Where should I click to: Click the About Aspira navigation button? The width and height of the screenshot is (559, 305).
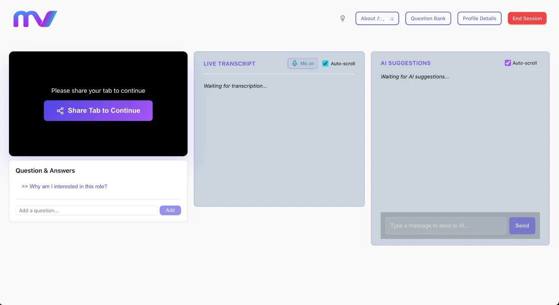tap(377, 18)
